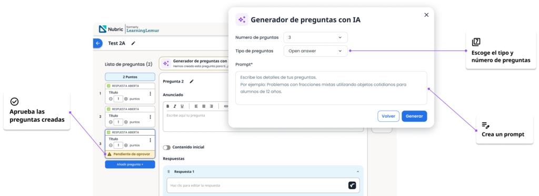Apply underline formatting in Anunciado editor

182,106
